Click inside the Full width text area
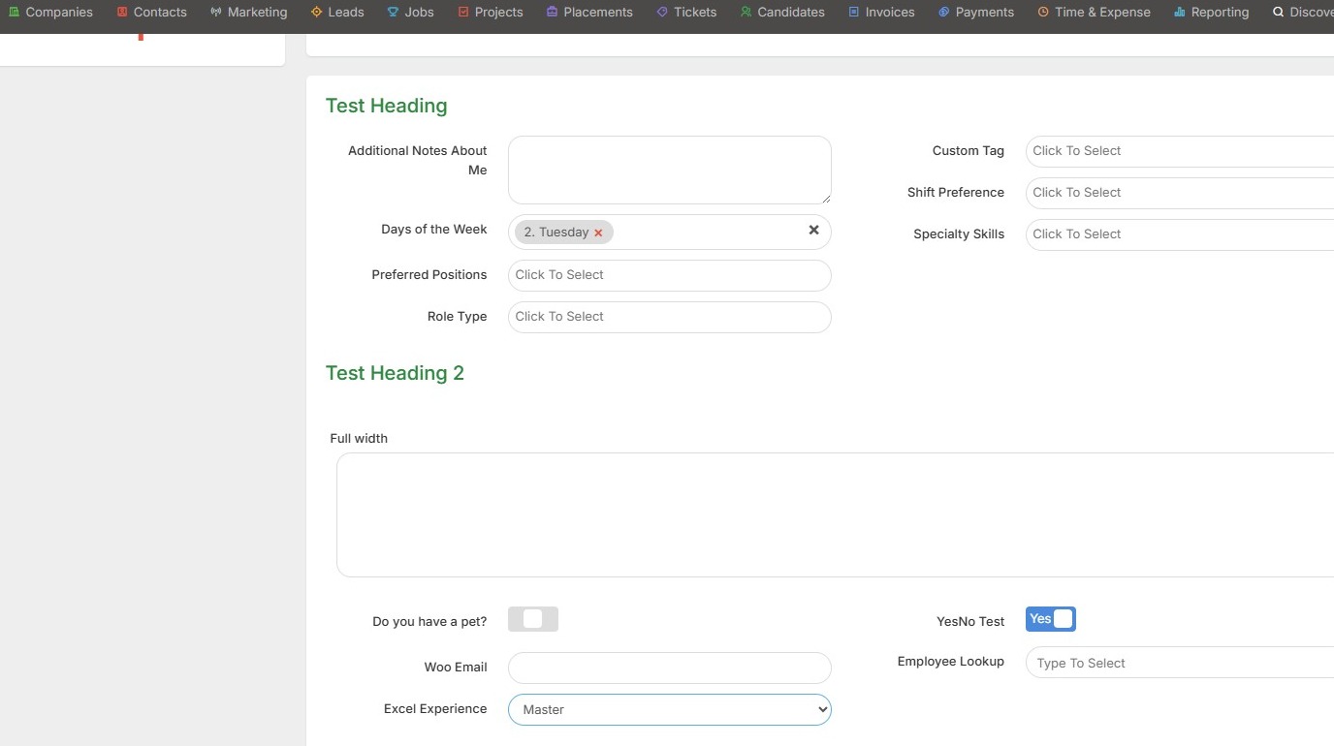 coord(835,514)
